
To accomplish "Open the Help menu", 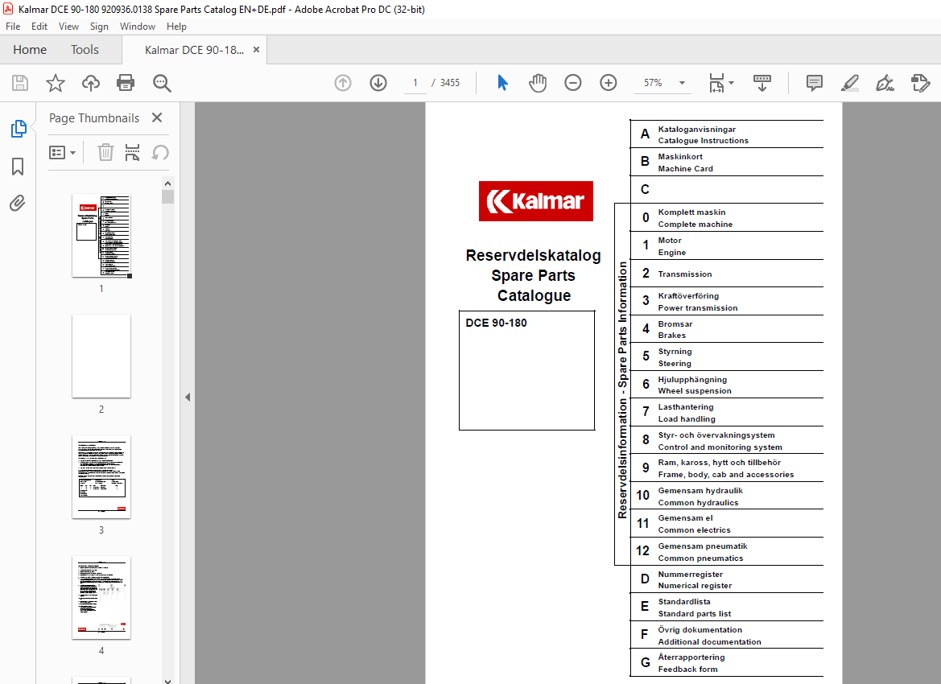I will [x=176, y=27].
